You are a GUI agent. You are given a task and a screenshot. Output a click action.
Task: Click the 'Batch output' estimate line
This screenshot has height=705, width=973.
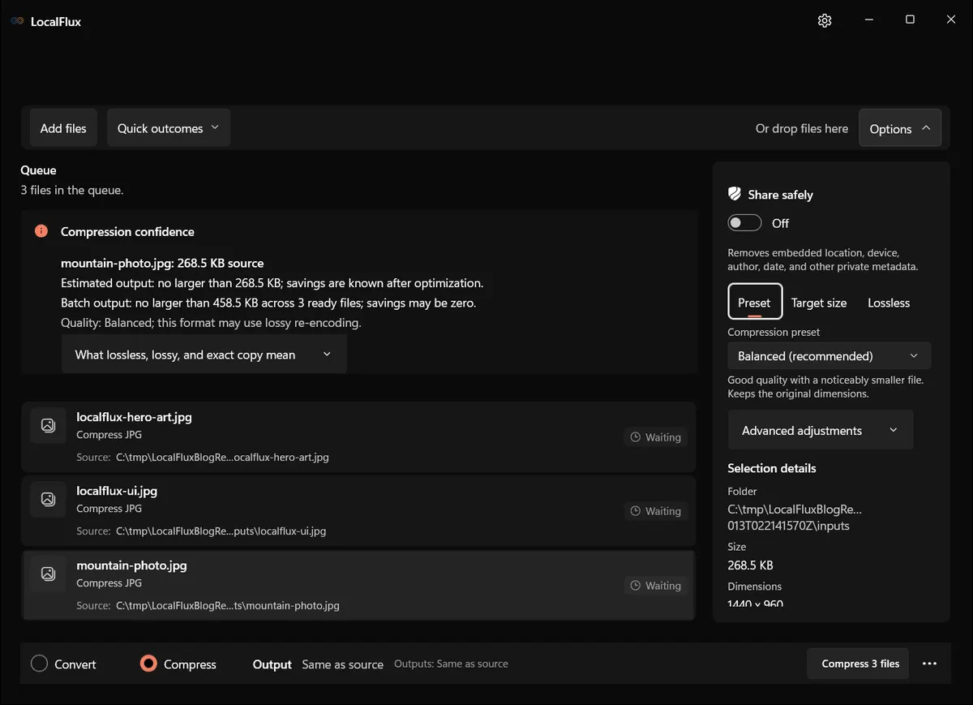pos(269,303)
